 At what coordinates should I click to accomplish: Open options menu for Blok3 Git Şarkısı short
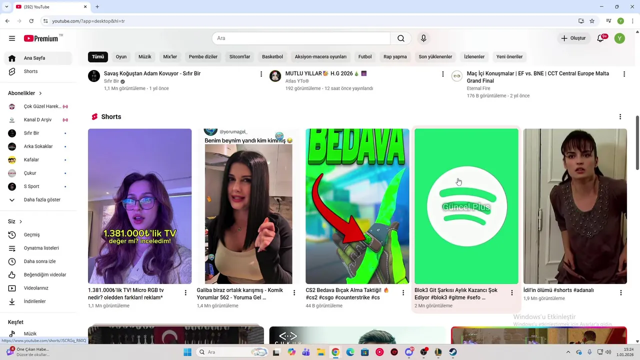point(511,293)
